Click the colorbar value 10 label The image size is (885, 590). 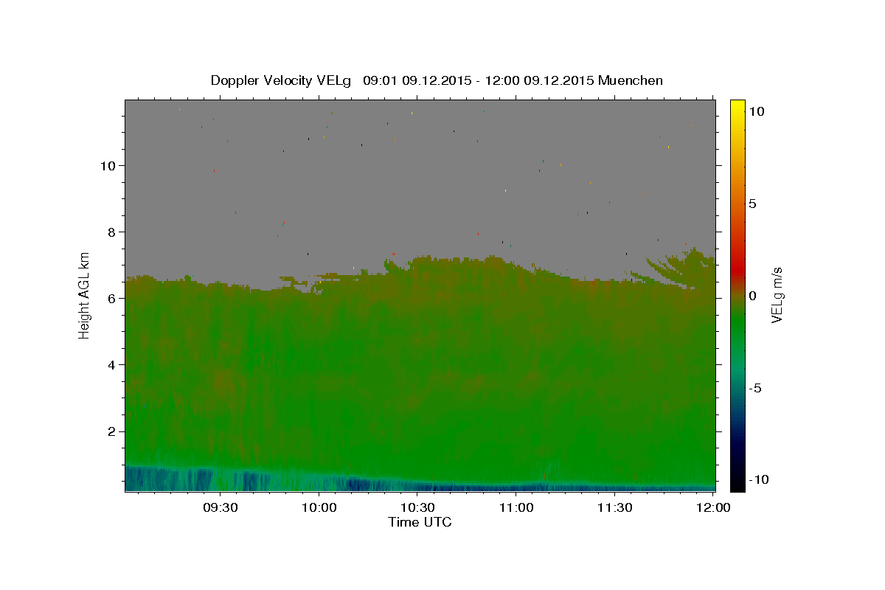(756, 111)
